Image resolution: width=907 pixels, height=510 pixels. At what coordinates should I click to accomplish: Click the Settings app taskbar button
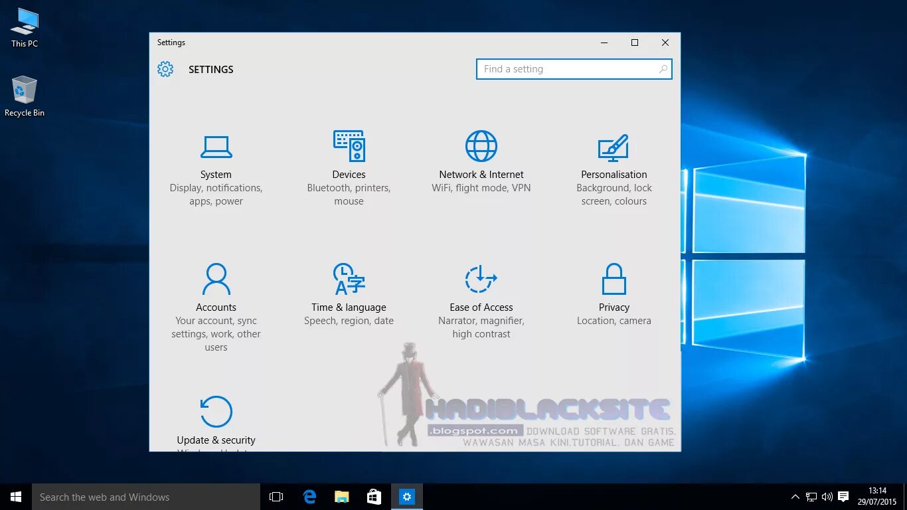(407, 497)
